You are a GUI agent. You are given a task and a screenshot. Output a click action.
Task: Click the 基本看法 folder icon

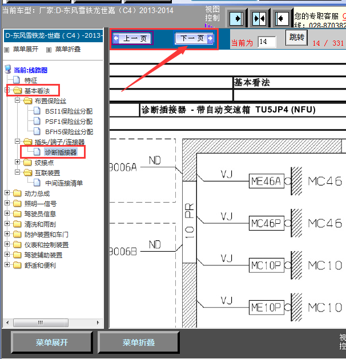[x=17, y=90]
